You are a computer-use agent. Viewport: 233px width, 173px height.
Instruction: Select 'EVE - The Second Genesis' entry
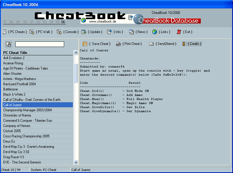click(x=38, y=162)
